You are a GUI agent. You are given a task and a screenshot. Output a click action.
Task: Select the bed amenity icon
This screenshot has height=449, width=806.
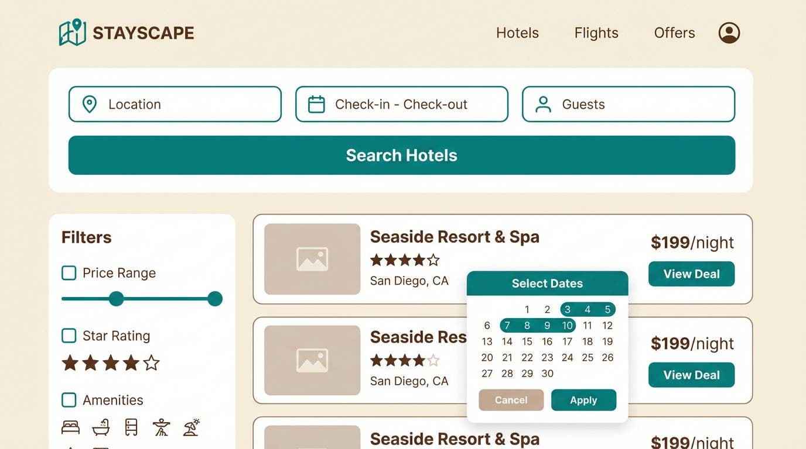pos(70,426)
